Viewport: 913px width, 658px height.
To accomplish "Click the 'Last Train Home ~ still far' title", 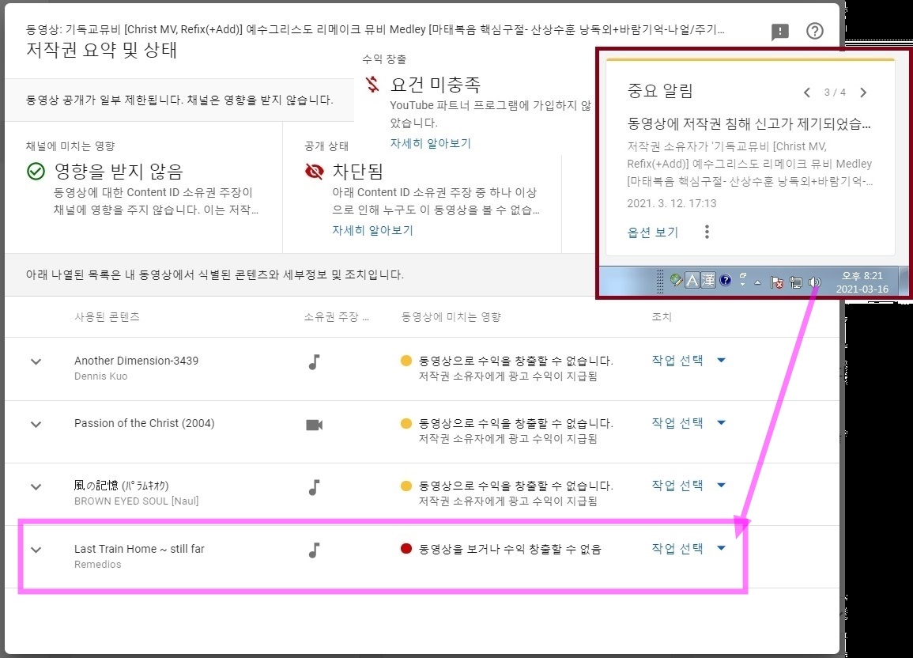I will tap(139, 549).
